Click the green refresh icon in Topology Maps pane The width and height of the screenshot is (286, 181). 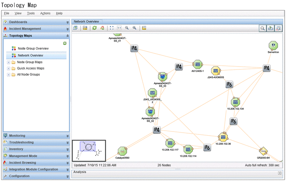point(65,43)
